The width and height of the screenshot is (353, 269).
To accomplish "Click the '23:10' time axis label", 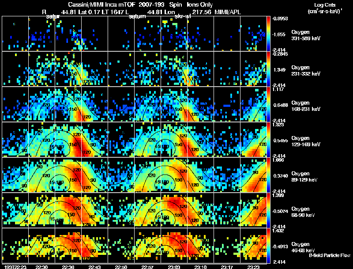I will 200,267.
